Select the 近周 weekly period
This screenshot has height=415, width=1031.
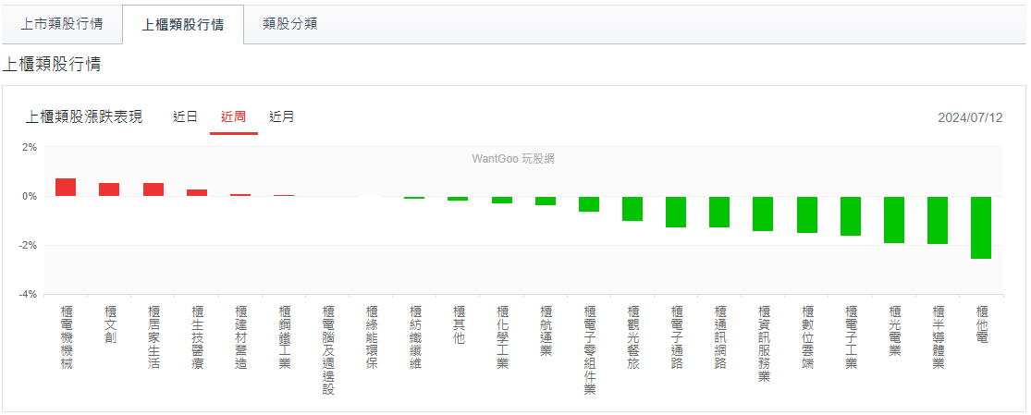click(x=233, y=117)
